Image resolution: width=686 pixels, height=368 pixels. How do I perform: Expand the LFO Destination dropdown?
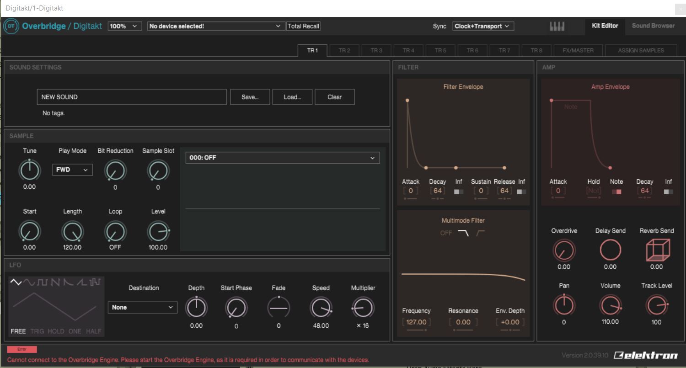point(142,307)
